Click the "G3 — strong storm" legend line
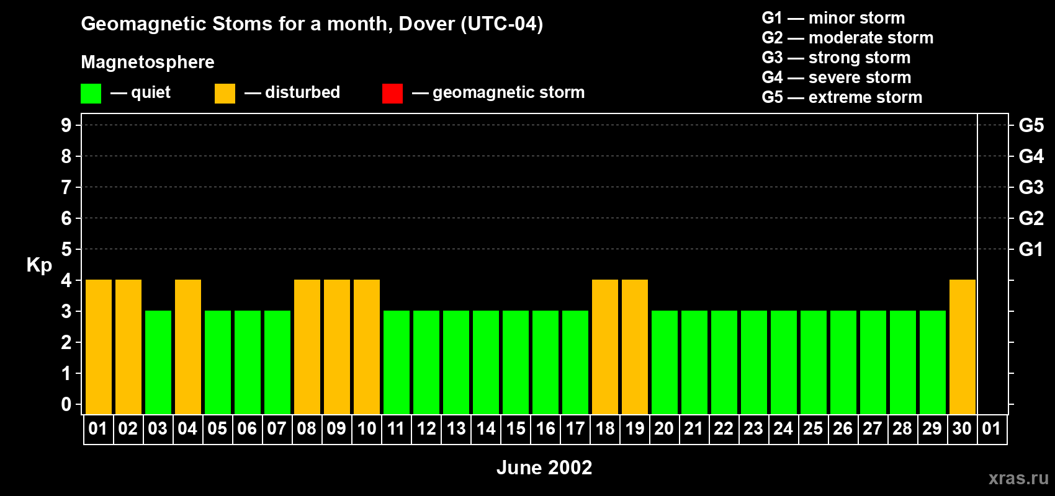 coord(837,58)
